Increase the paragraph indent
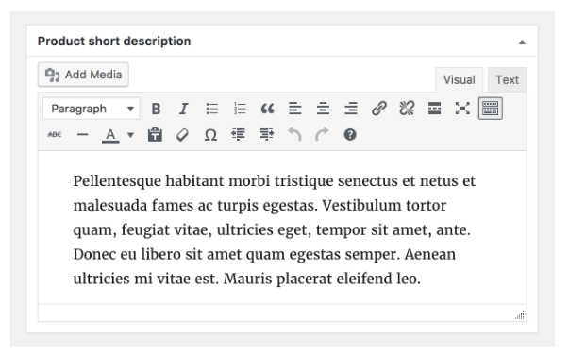The image size is (569, 357). pos(267,134)
